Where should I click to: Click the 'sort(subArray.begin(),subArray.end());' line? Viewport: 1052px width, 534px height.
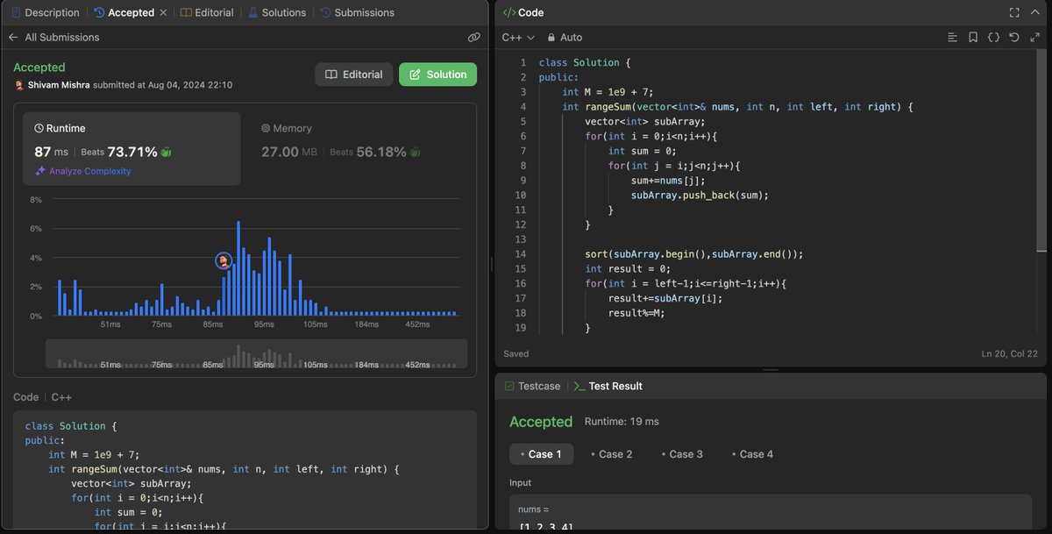[694, 254]
